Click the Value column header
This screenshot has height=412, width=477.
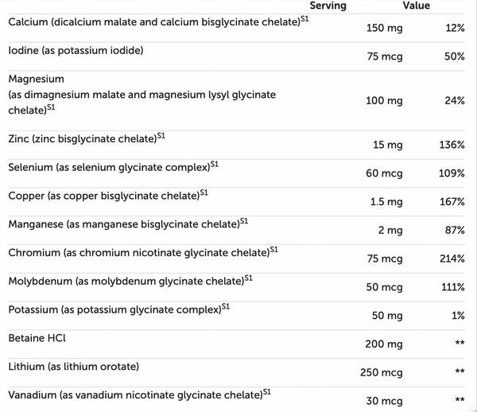point(416,6)
